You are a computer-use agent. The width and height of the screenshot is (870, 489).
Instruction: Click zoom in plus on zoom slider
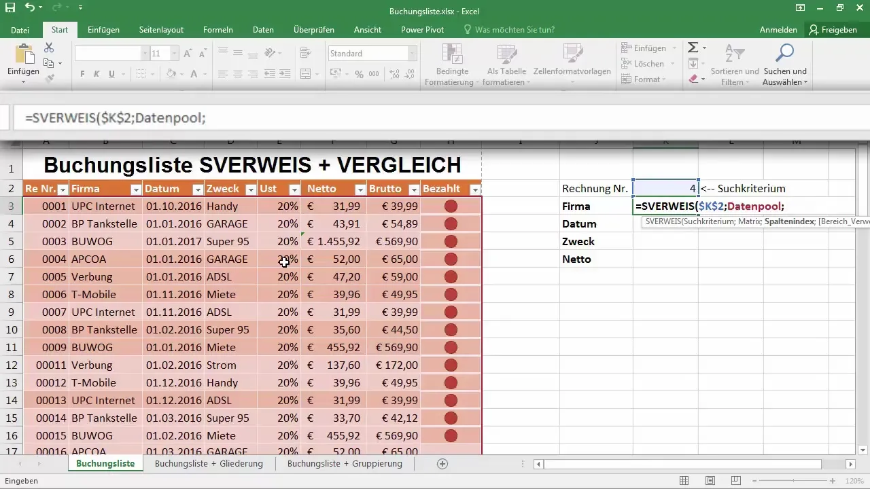pos(833,481)
